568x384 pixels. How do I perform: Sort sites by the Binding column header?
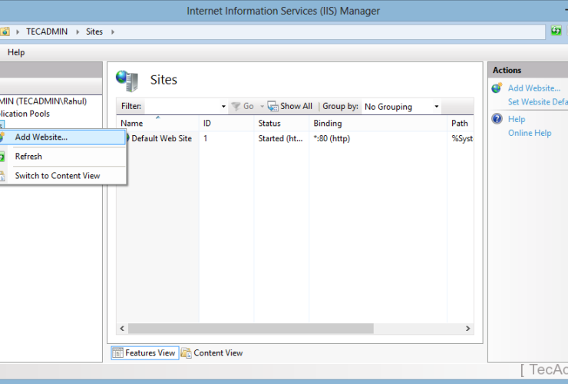click(x=328, y=124)
